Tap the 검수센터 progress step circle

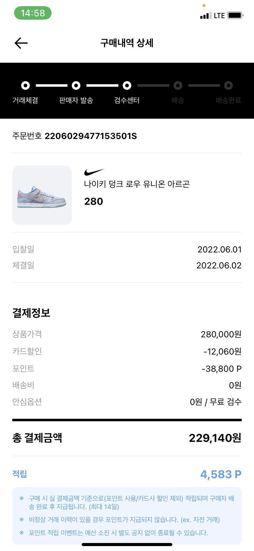127,85
